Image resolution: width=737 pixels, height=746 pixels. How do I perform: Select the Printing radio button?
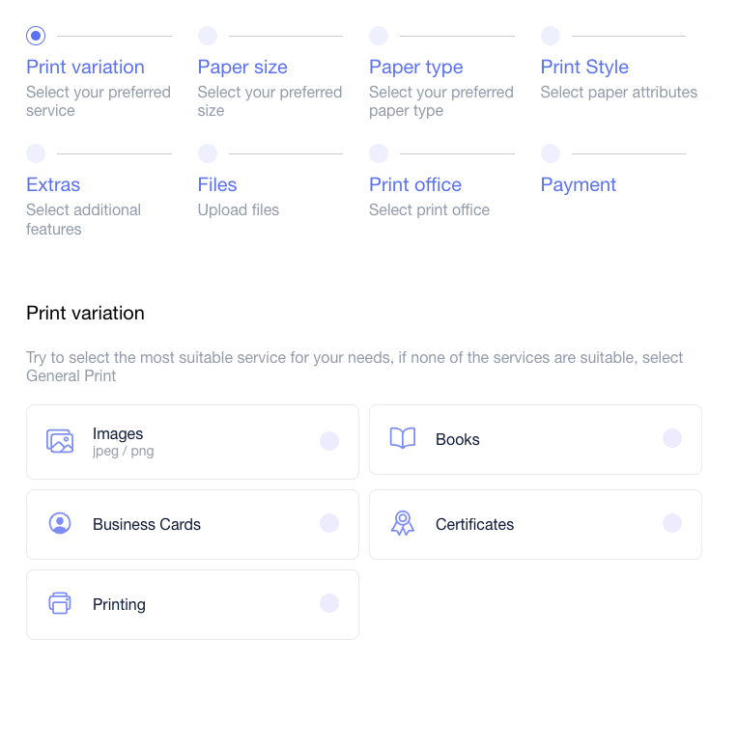click(329, 603)
